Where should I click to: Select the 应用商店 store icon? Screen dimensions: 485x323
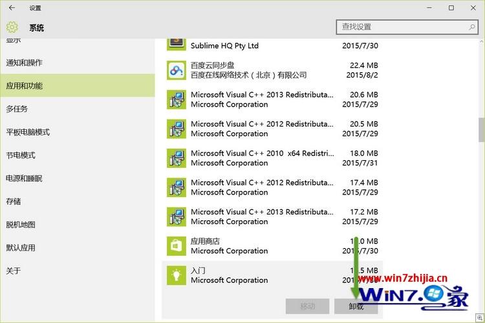[x=177, y=246]
